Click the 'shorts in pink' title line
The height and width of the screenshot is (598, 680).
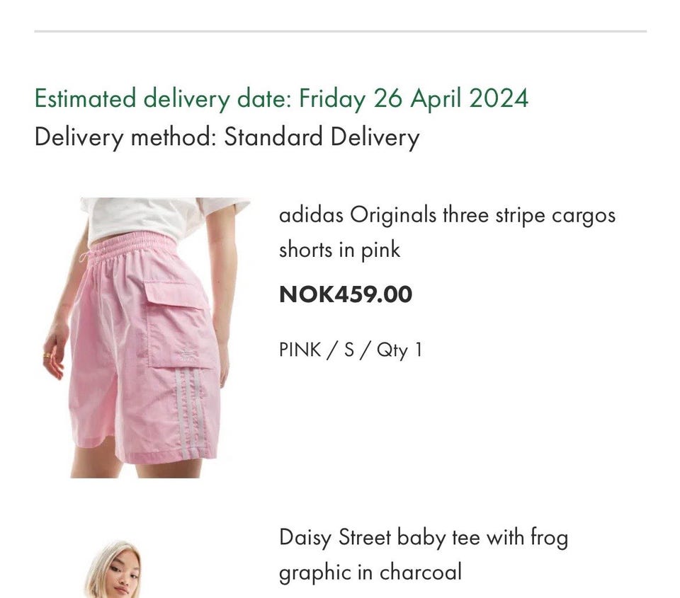pos(339,250)
